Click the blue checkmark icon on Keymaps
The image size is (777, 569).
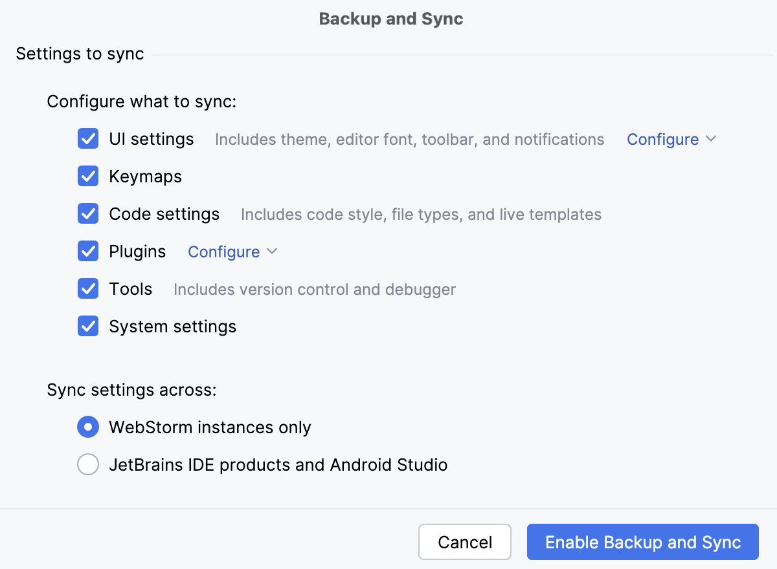[87, 176]
